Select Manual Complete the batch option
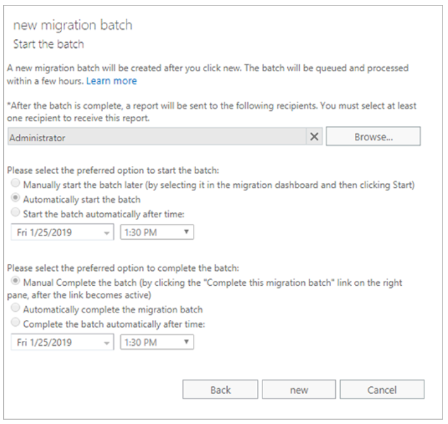 (16, 281)
